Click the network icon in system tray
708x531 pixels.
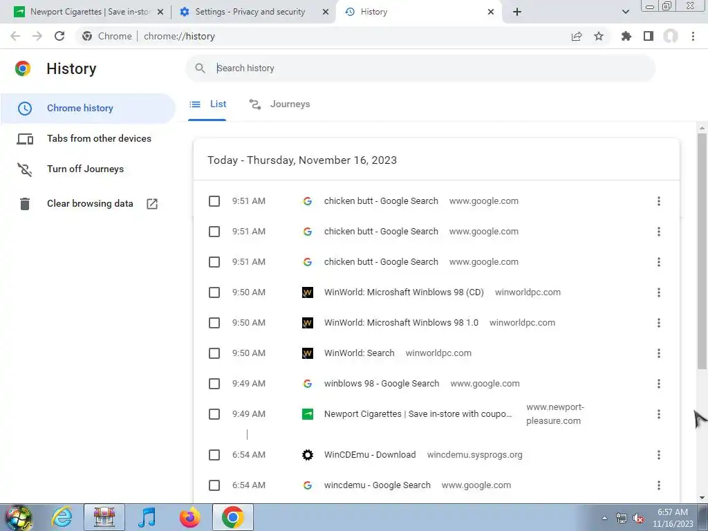click(622, 519)
